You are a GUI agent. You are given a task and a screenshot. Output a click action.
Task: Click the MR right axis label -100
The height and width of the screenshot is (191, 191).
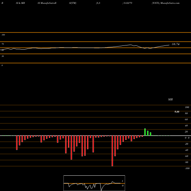pyautogui.click(x=187, y=168)
